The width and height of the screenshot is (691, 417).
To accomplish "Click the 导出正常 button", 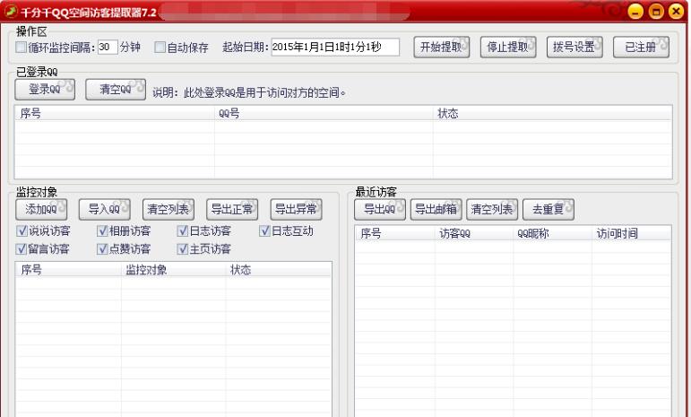I will (232, 209).
